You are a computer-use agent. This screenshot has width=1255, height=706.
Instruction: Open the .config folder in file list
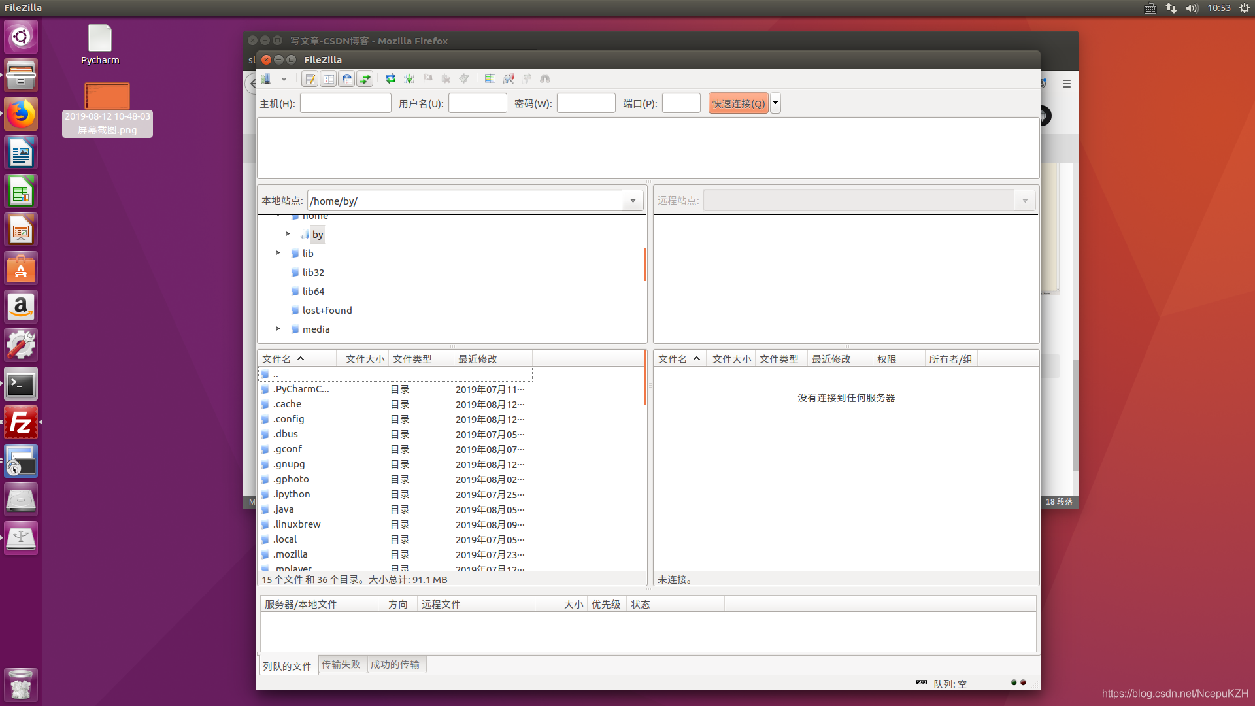pos(289,419)
